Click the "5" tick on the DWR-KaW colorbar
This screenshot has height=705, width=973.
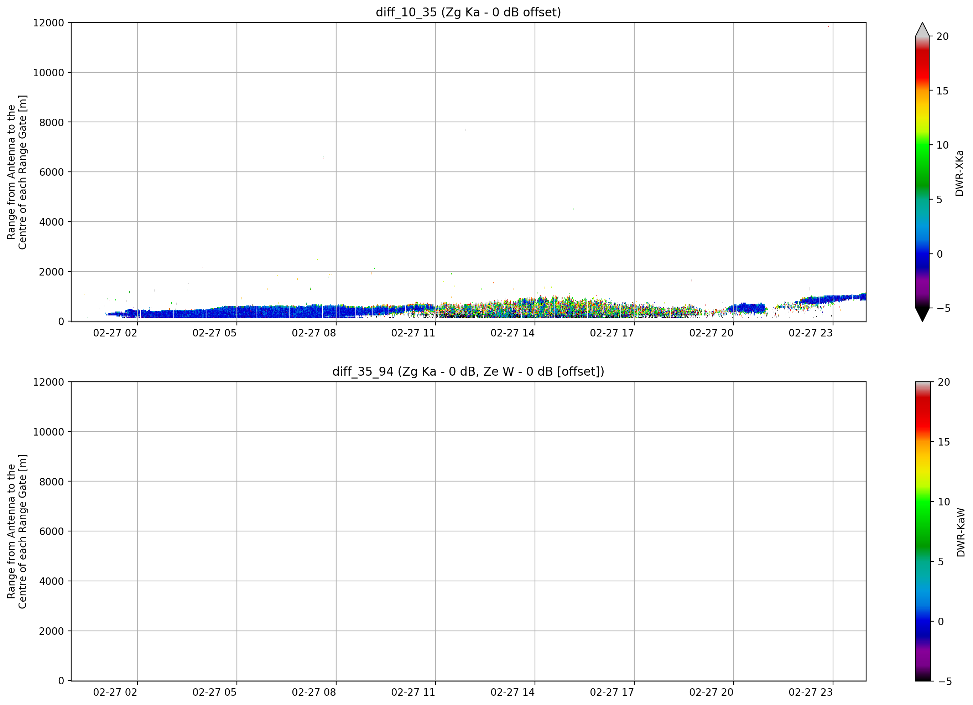tap(941, 562)
